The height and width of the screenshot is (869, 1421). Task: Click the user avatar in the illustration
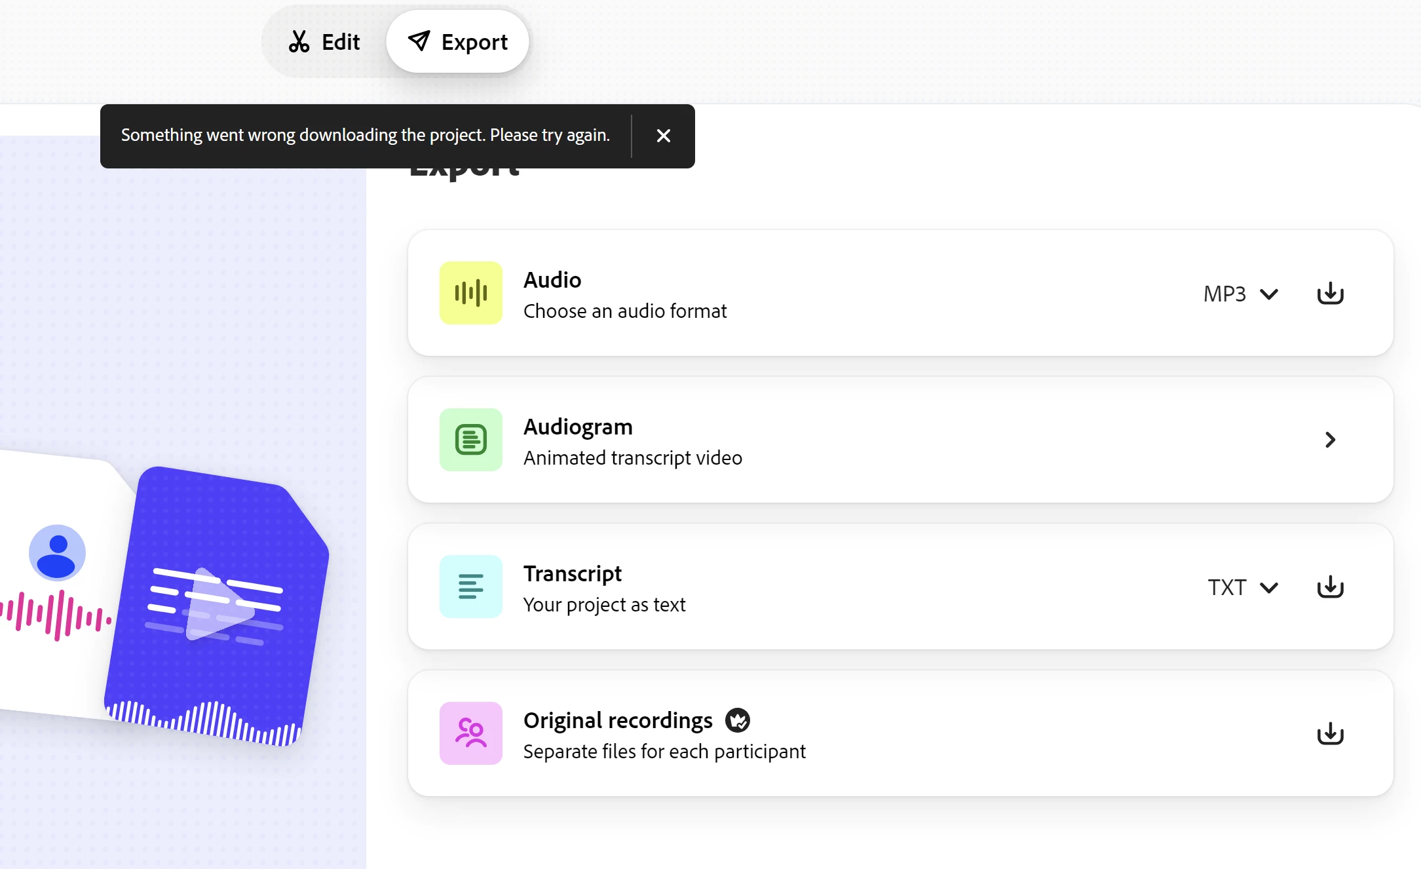click(x=57, y=552)
